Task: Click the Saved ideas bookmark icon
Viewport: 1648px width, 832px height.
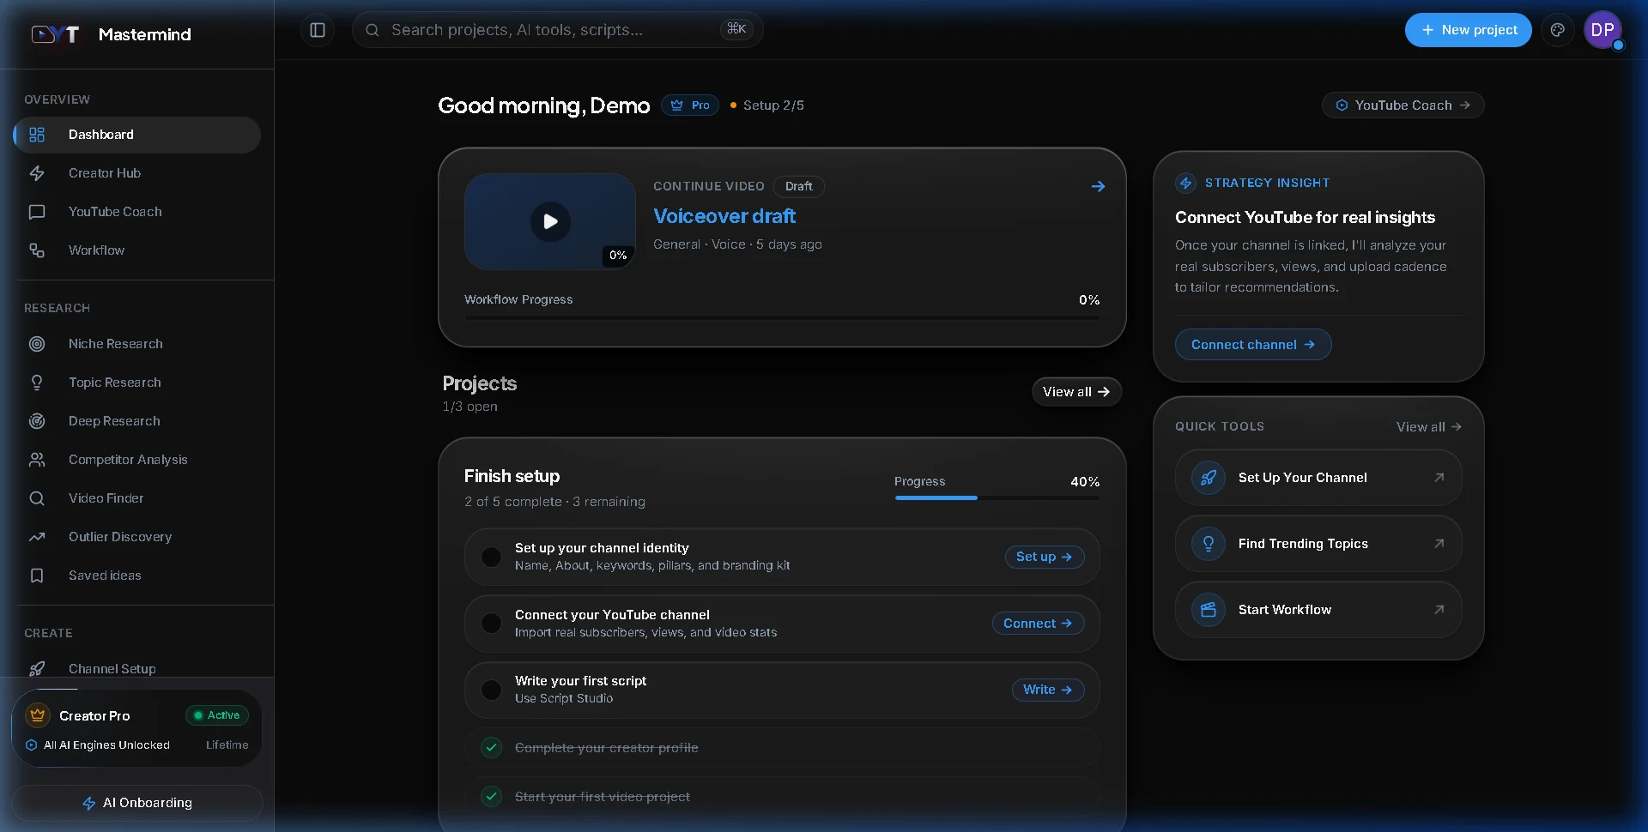Action: tap(37, 576)
